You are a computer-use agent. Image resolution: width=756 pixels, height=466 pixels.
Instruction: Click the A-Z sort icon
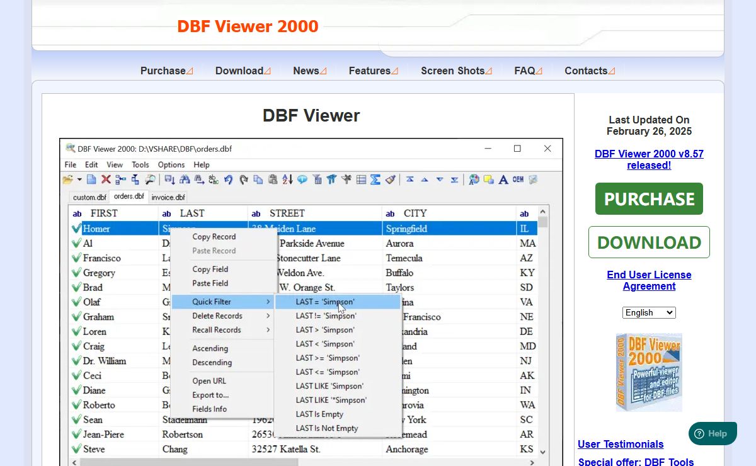(x=288, y=179)
